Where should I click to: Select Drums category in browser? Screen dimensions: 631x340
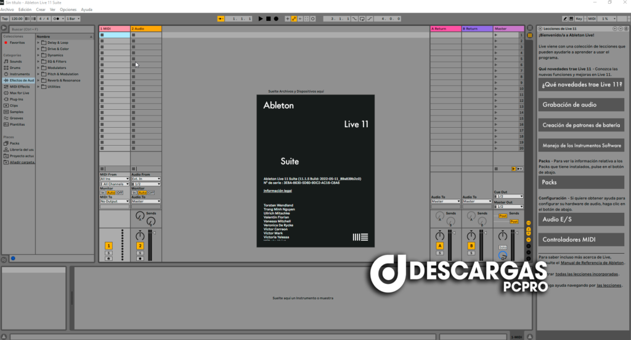click(15, 68)
